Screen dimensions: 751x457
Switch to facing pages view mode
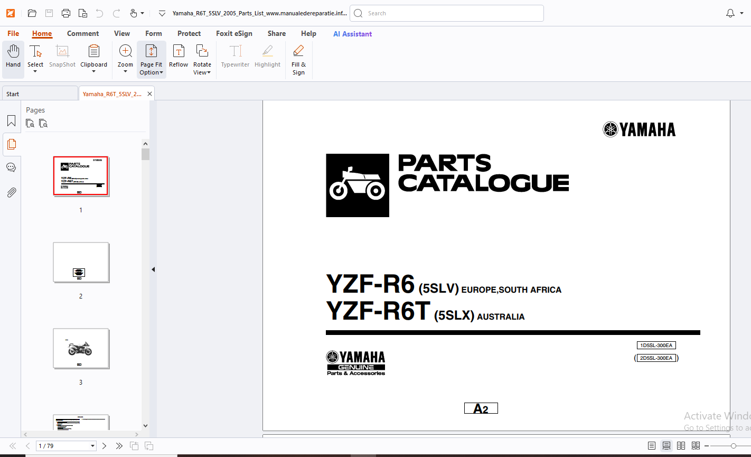point(681,446)
